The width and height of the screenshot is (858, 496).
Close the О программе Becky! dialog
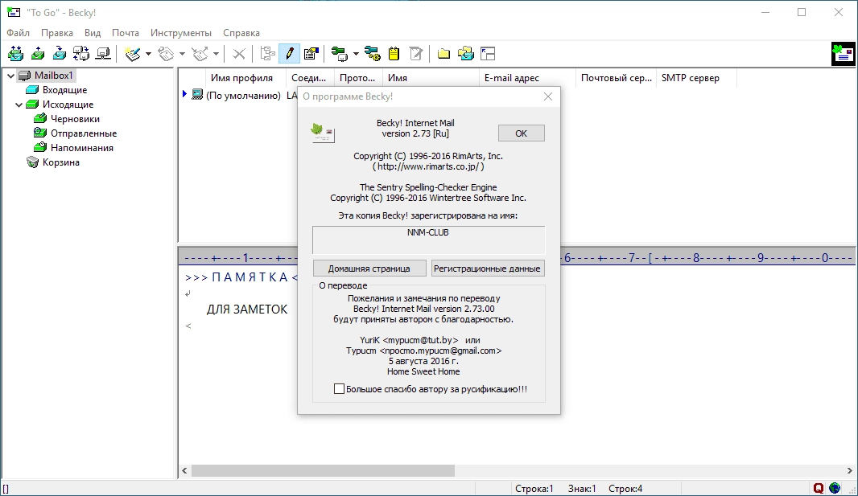[x=548, y=96]
